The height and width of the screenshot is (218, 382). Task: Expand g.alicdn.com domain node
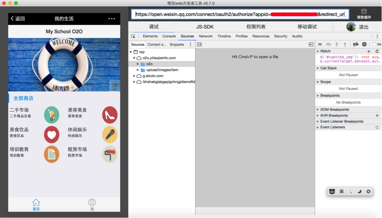(134, 76)
